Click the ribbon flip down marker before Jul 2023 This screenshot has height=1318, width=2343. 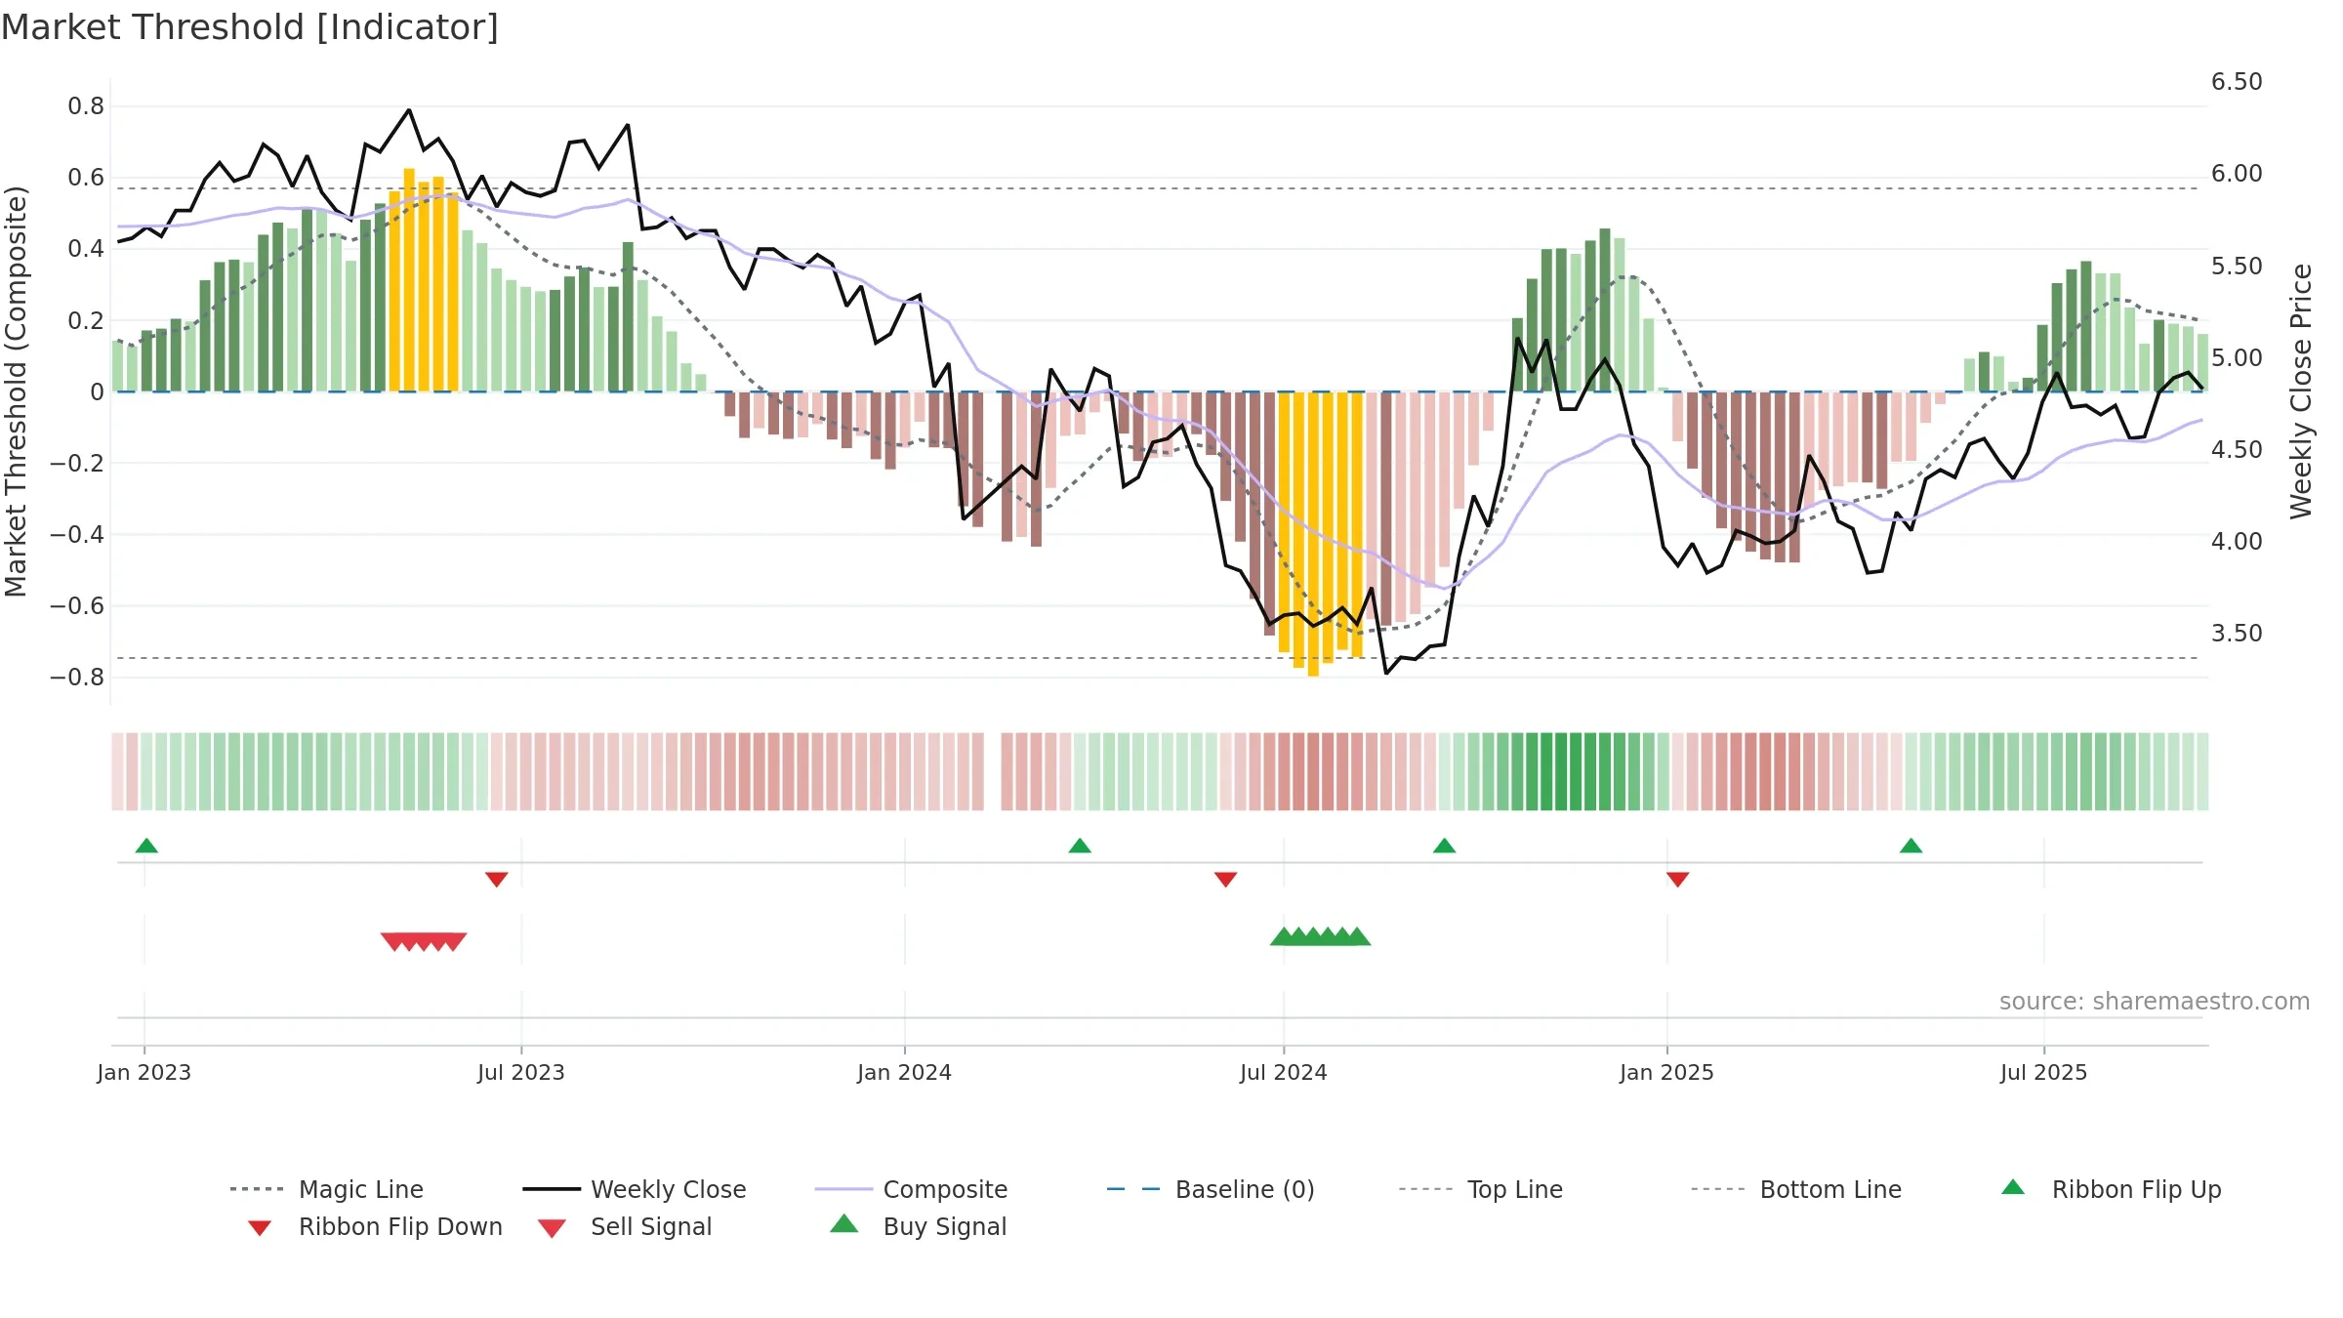(497, 880)
